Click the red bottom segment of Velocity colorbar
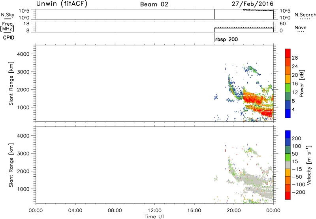The width and height of the screenshot is (316, 219). [x=288, y=196]
